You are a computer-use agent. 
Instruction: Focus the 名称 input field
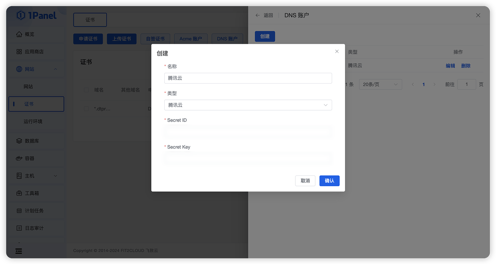(x=248, y=78)
